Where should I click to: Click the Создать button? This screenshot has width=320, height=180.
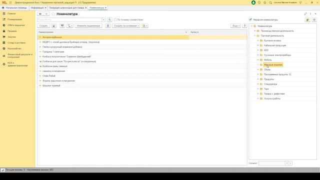pos(43,25)
